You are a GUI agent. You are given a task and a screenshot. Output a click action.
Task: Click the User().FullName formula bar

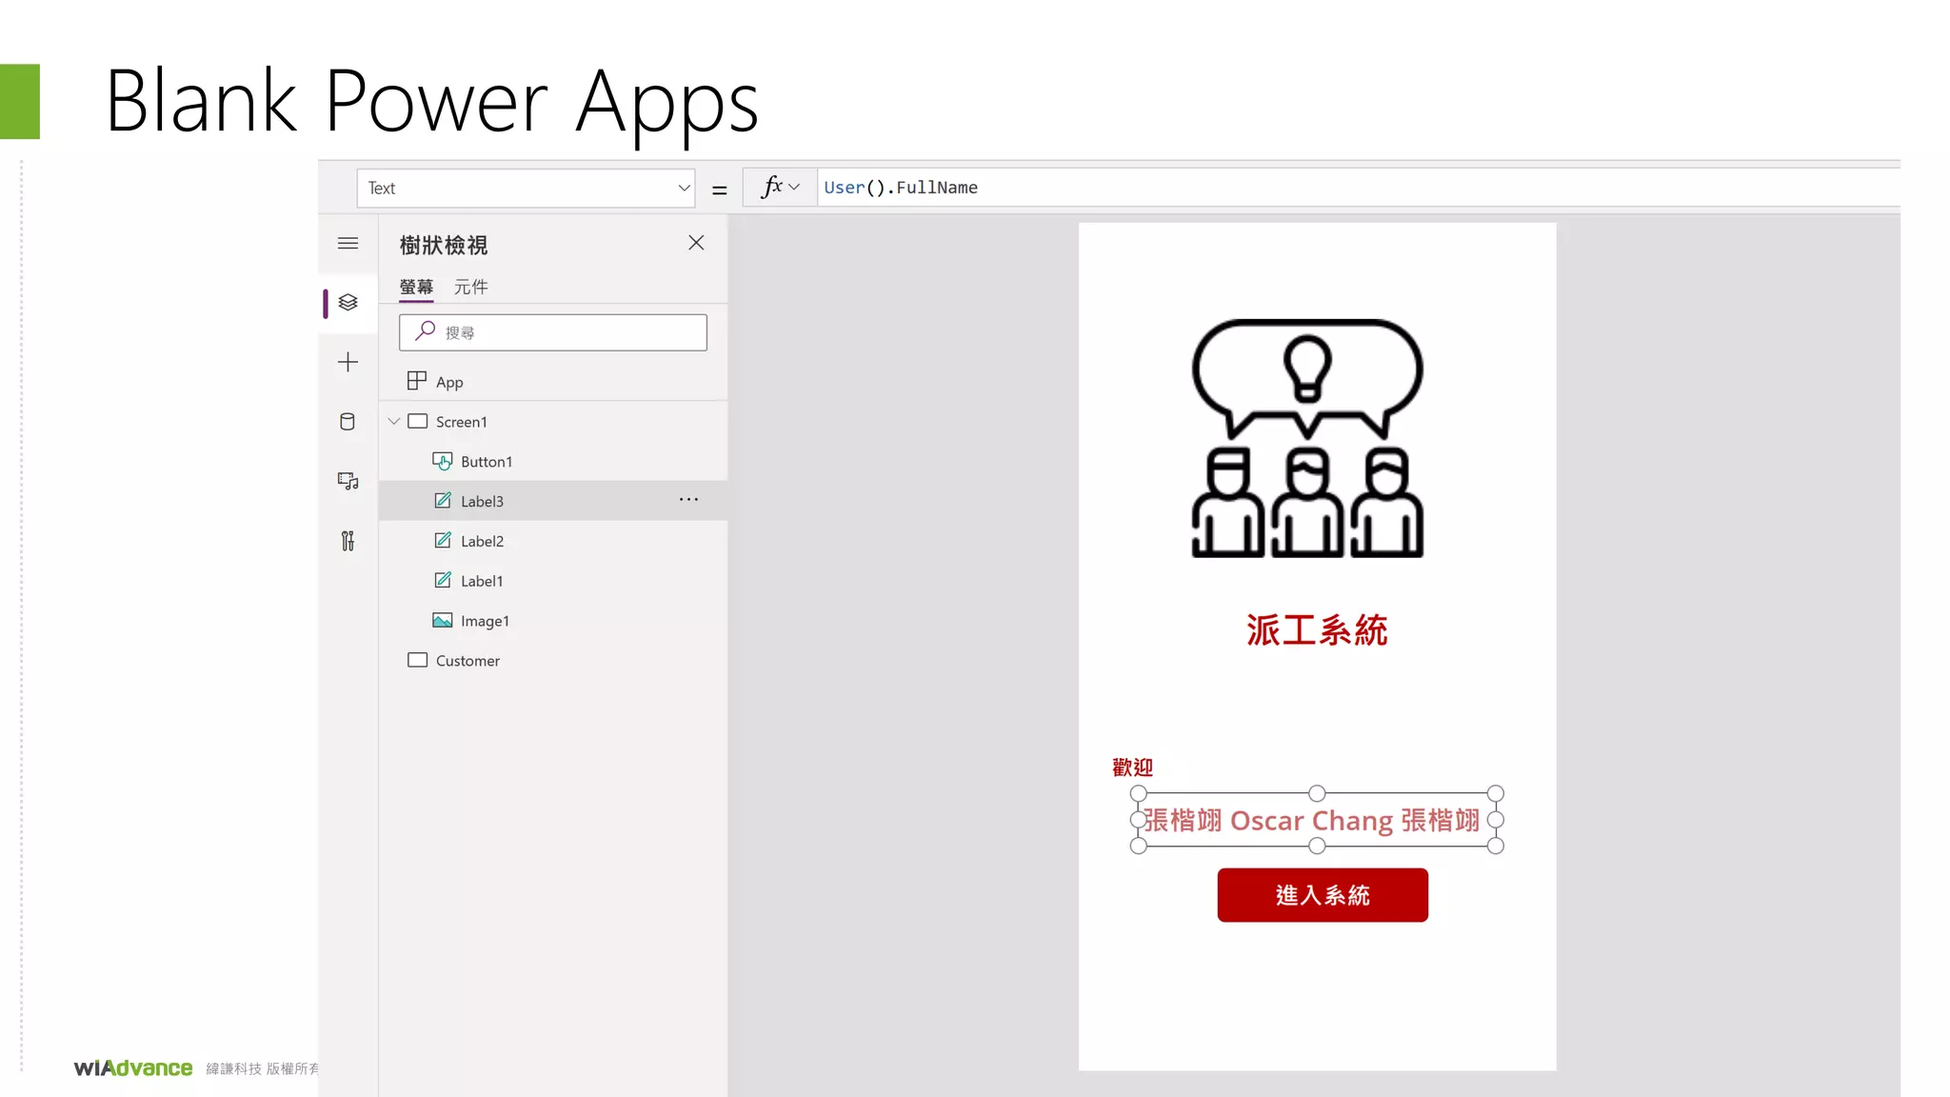1359,188
